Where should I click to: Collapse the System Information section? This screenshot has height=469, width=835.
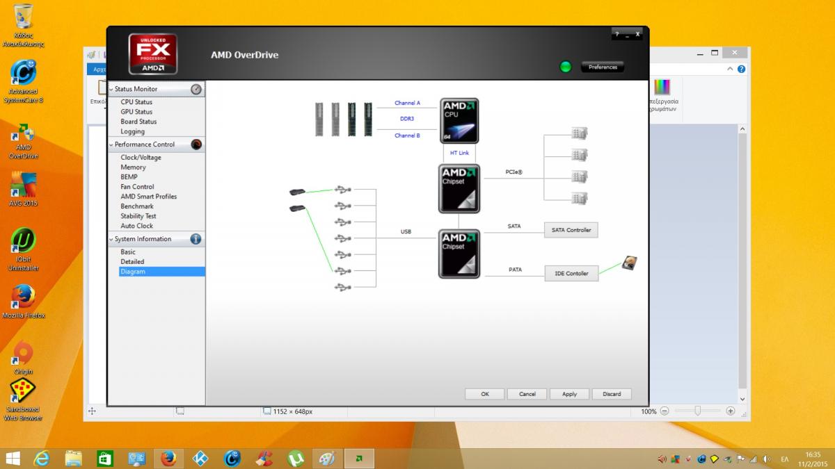coord(111,239)
